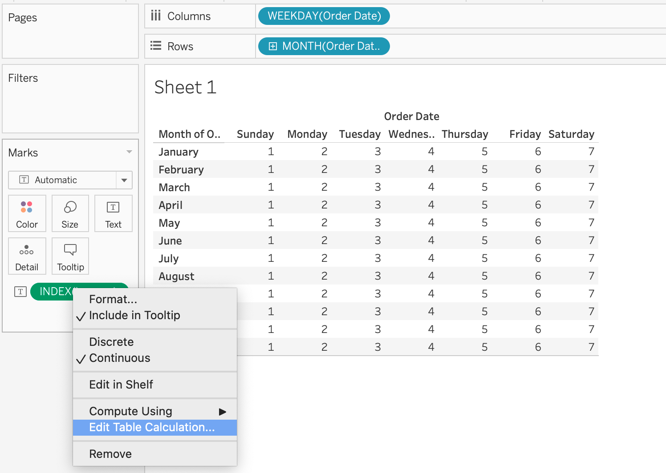
Task: Open the Detail marks card
Action: click(27, 256)
